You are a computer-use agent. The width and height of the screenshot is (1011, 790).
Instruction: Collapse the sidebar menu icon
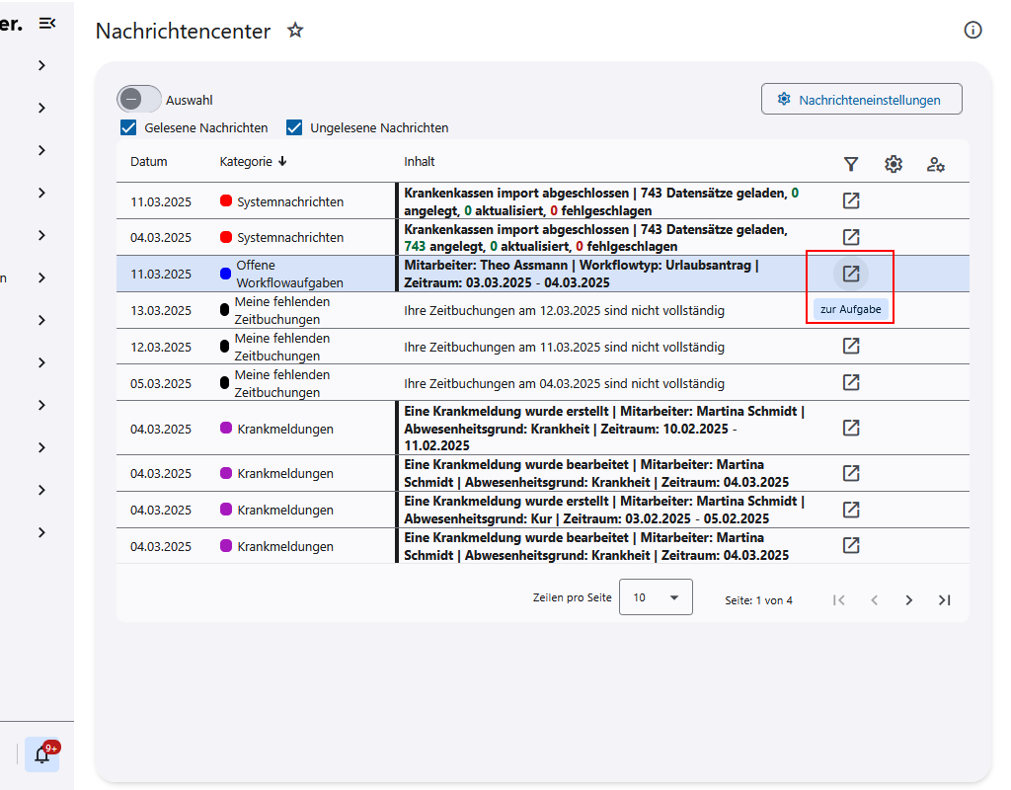46,23
